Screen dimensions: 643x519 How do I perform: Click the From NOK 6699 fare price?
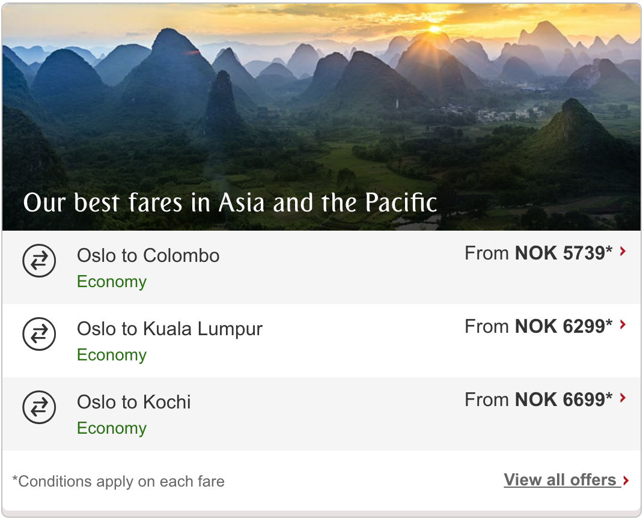(538, 399)
